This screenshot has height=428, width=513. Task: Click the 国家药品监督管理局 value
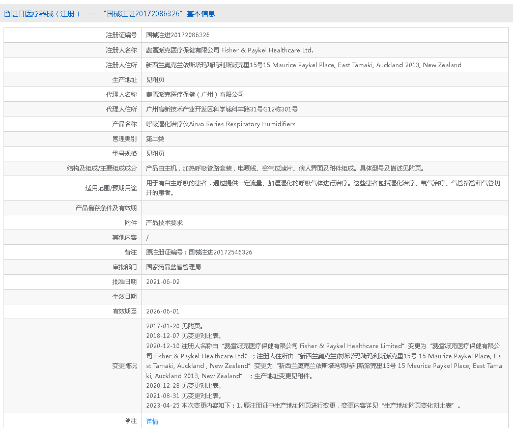[x=174, y=267]
